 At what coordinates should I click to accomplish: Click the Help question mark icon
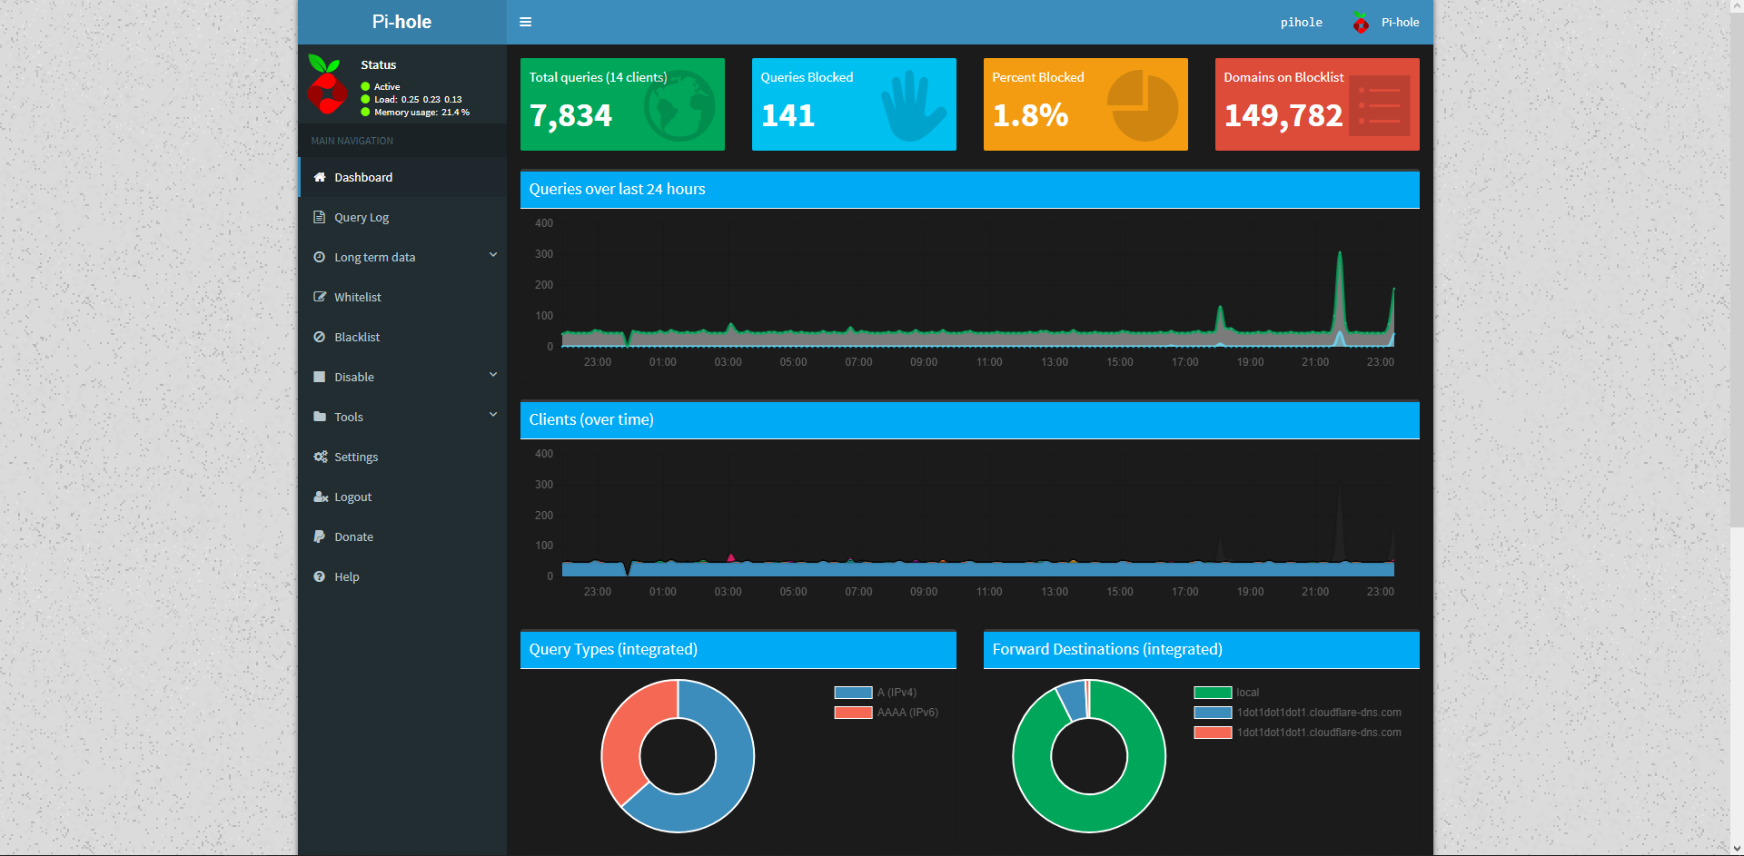[320, 576]
